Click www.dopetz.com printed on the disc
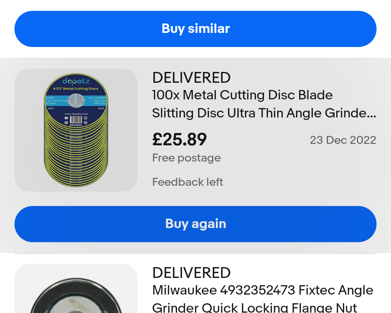Image resolution: width=391 pixels, height=313 pixels. (76, 113)
